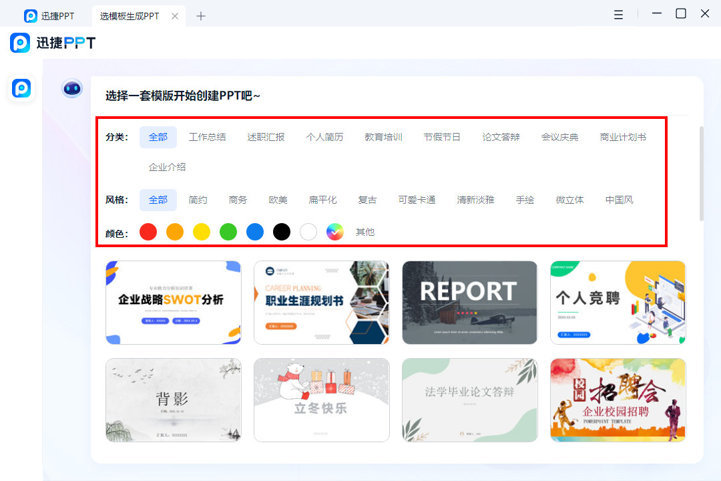Choose the 中国风 style
Screen dimensions: 721x481
[620, 200]
